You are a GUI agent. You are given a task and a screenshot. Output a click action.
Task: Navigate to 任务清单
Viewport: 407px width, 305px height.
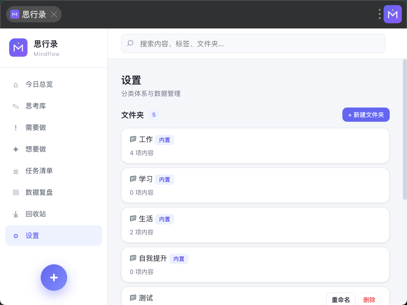[x=54, y=171]
